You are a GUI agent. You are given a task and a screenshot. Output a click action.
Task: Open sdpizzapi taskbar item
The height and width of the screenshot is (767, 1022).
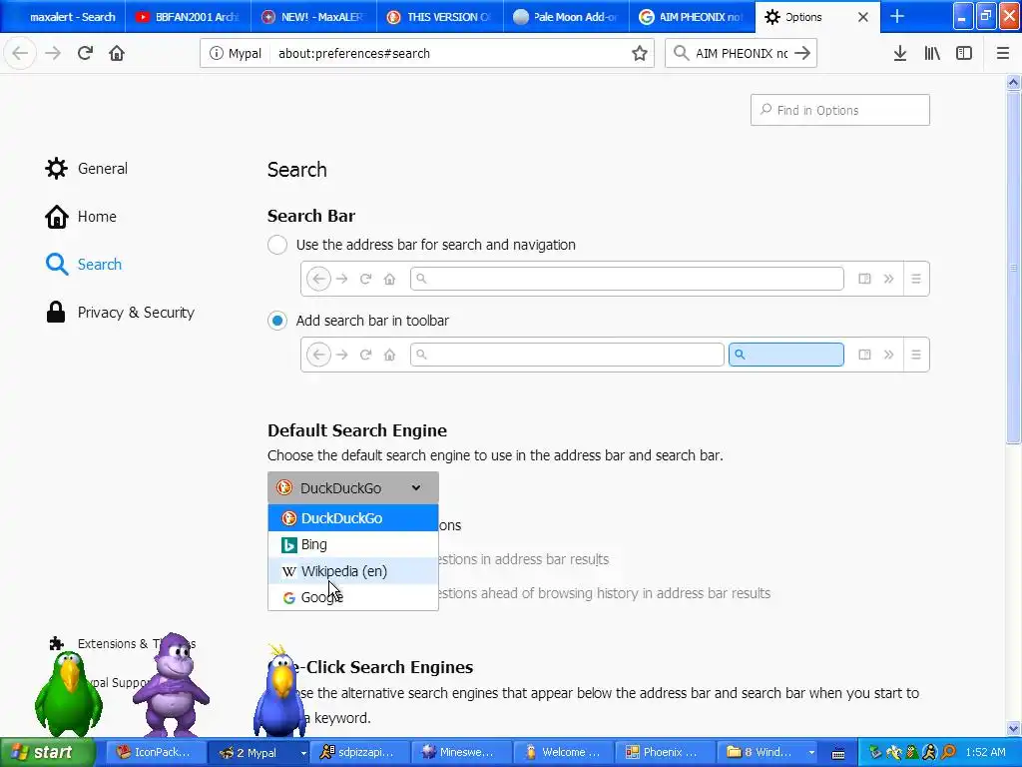pyautogui.click(x=358, y=753)
